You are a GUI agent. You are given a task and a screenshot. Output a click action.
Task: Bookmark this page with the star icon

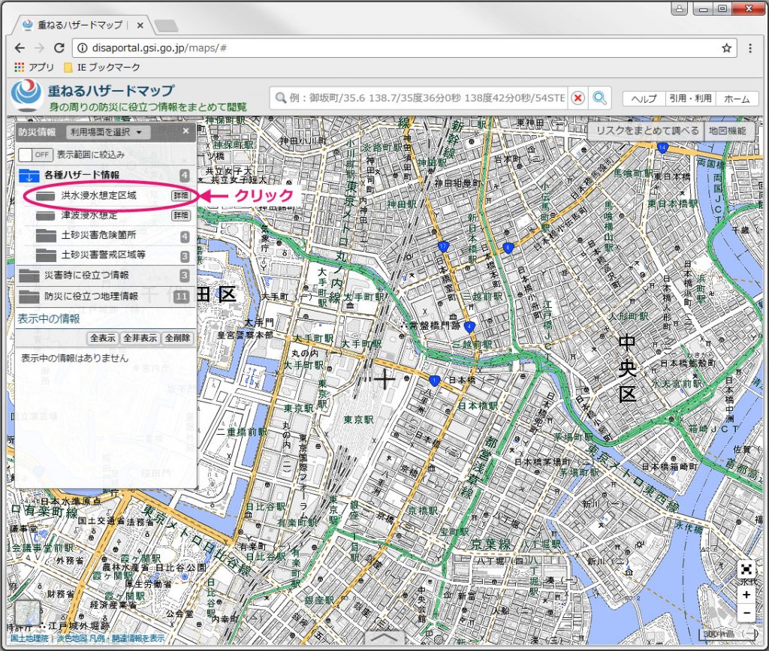(x=726, y=48)
